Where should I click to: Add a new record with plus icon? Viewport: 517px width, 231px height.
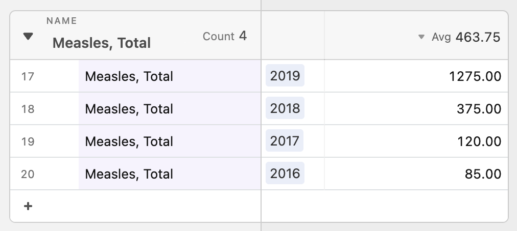click(28, 206)
